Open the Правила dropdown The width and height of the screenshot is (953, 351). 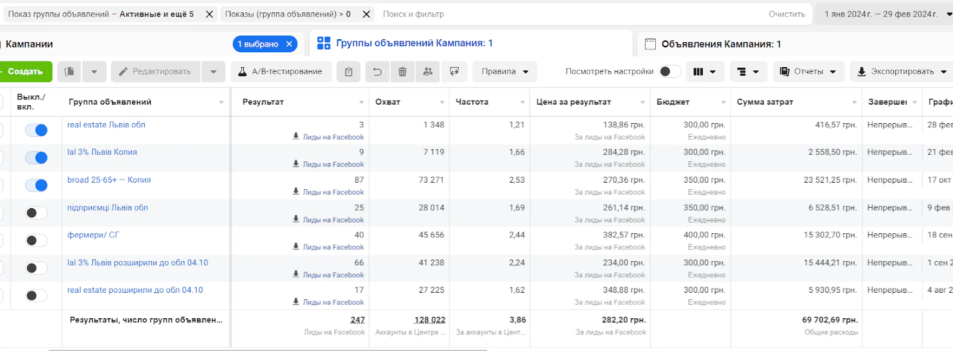[x=505, y=71]
